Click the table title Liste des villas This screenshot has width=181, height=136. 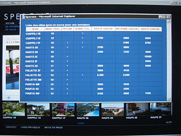(58, 25)
